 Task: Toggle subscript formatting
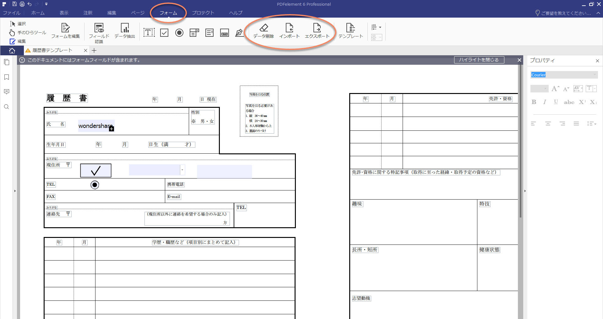click(593, 102)
